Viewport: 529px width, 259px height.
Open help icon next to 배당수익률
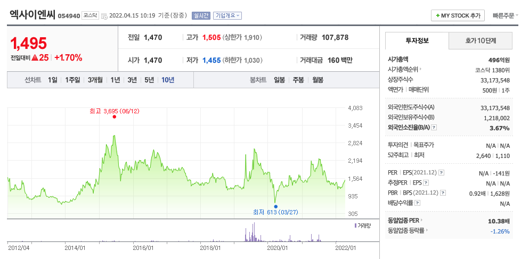click(x=417, y=203)
